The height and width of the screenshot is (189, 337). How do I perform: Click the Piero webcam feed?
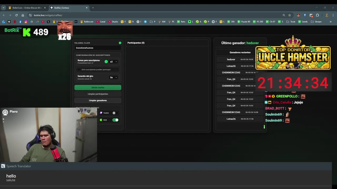coord(48,135)
